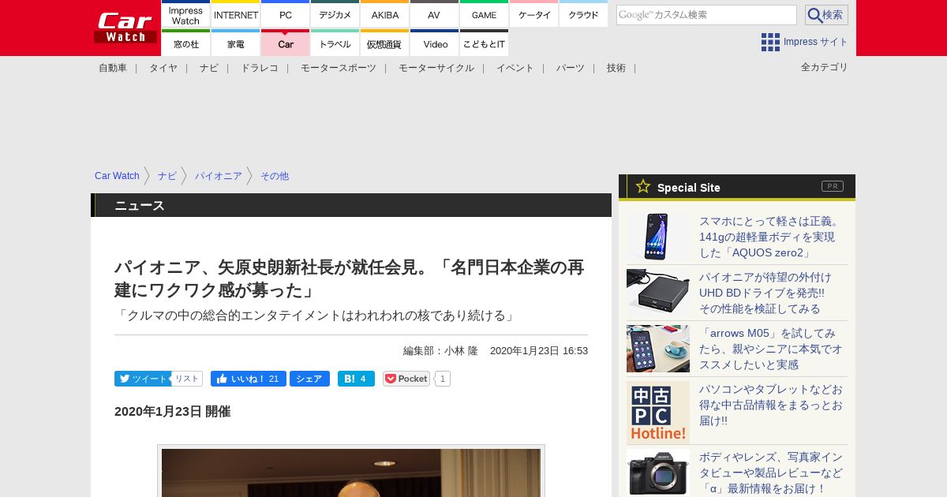Open GAME Watch tab
The height and width of the screenshot is (497, 947).
click(x=485, y=14)
